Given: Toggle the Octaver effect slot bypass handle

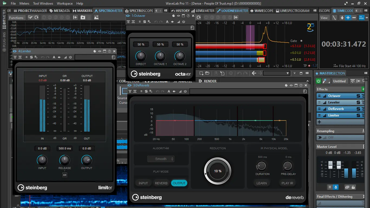Looking at the screenshot, I should coord(319,96).
